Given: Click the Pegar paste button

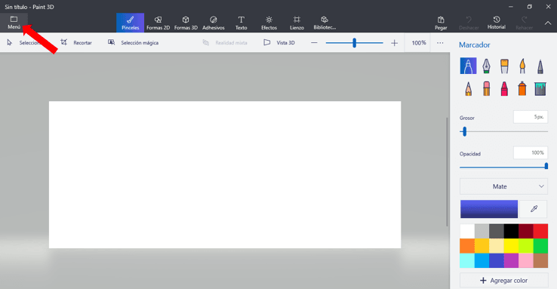Looking at the screenshot, I should 441,23.
